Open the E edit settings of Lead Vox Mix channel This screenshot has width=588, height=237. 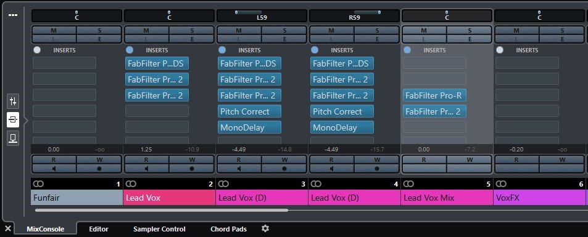470,39
